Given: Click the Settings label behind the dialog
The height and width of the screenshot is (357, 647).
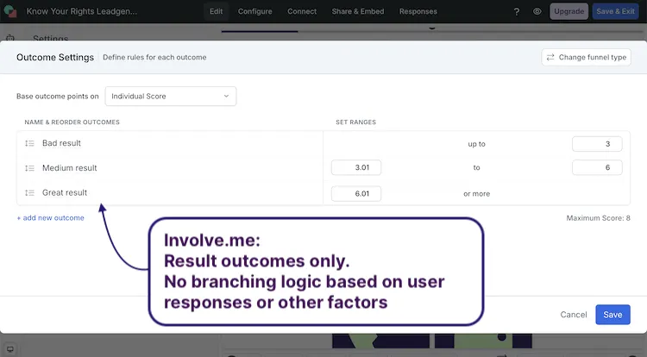Looking at the screenshot, I should 50,38.
